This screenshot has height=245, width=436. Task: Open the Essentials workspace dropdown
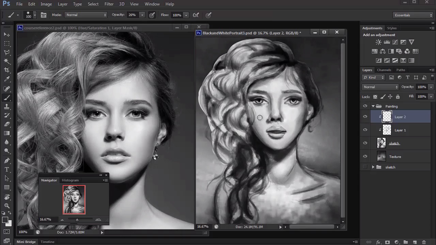[413, 15]
